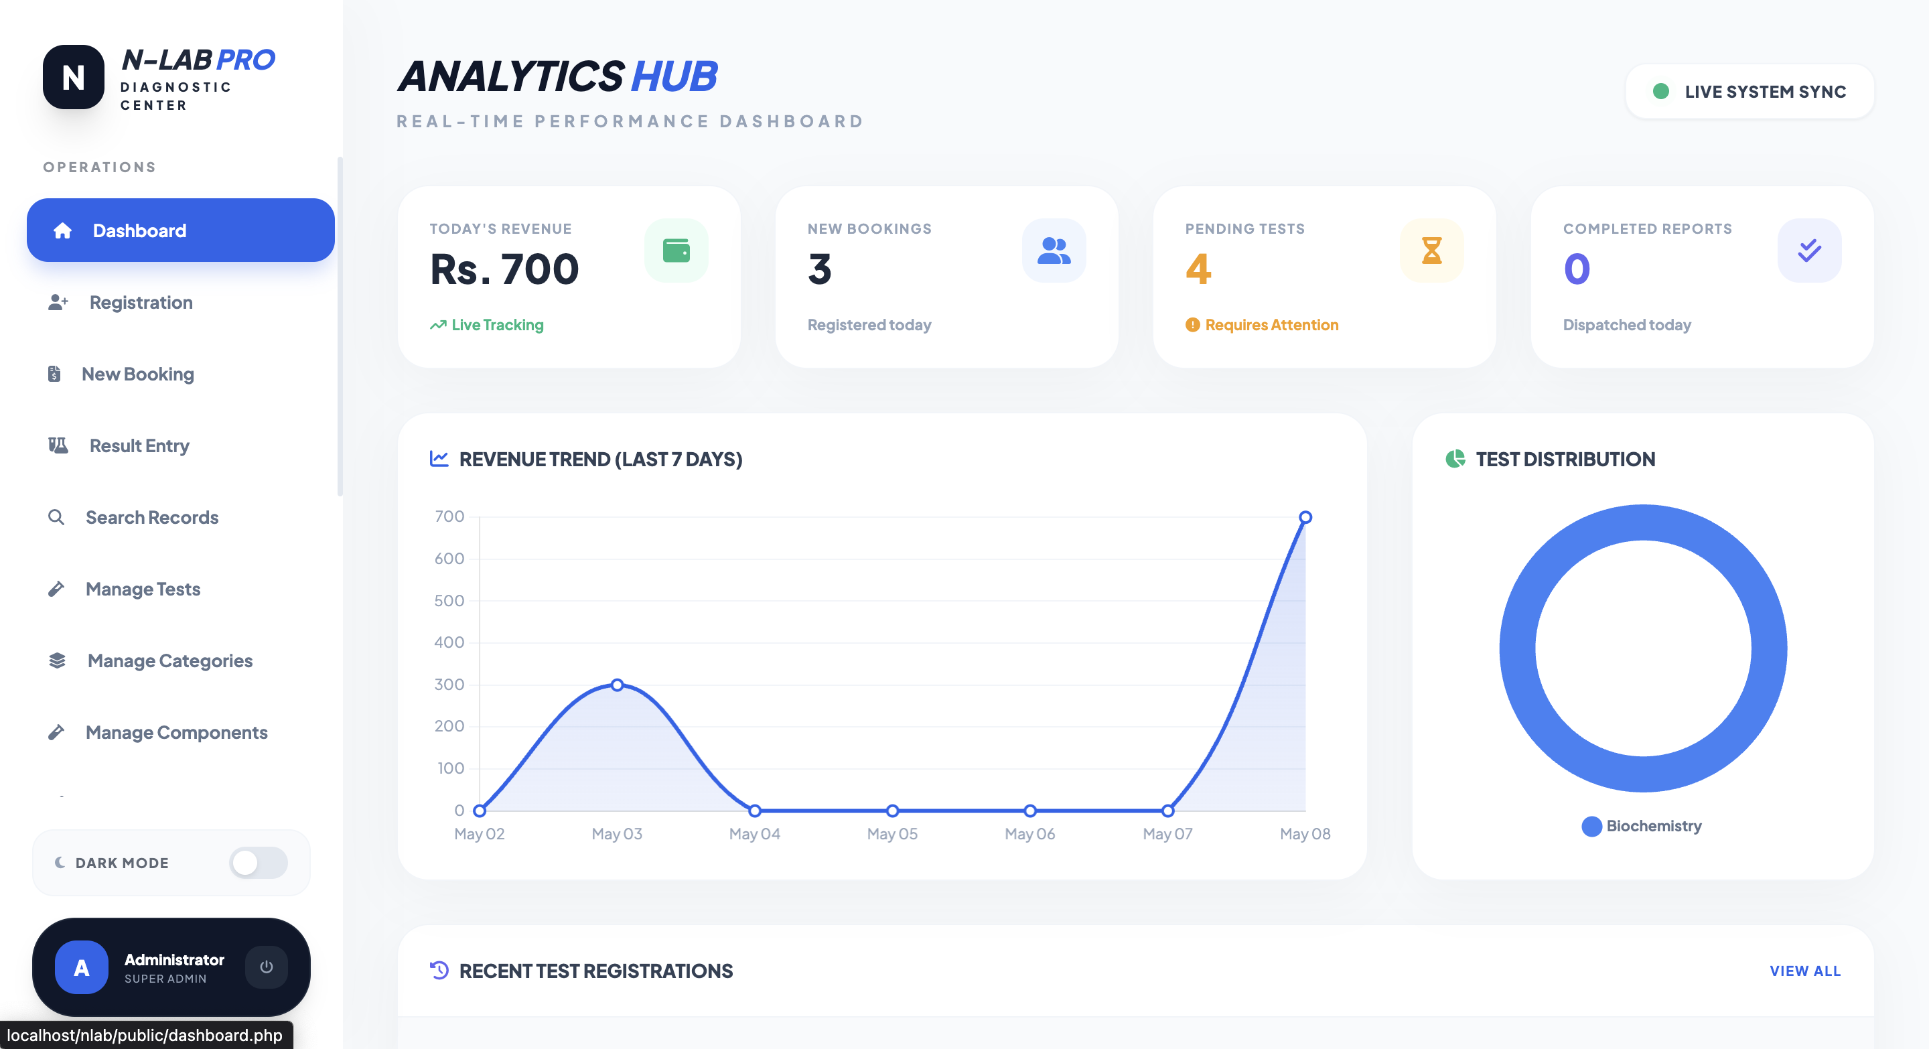This screenshot has height=1049, width=1929.
Task: Open Search Records from sidebar
Action: (x=180, y=517)
